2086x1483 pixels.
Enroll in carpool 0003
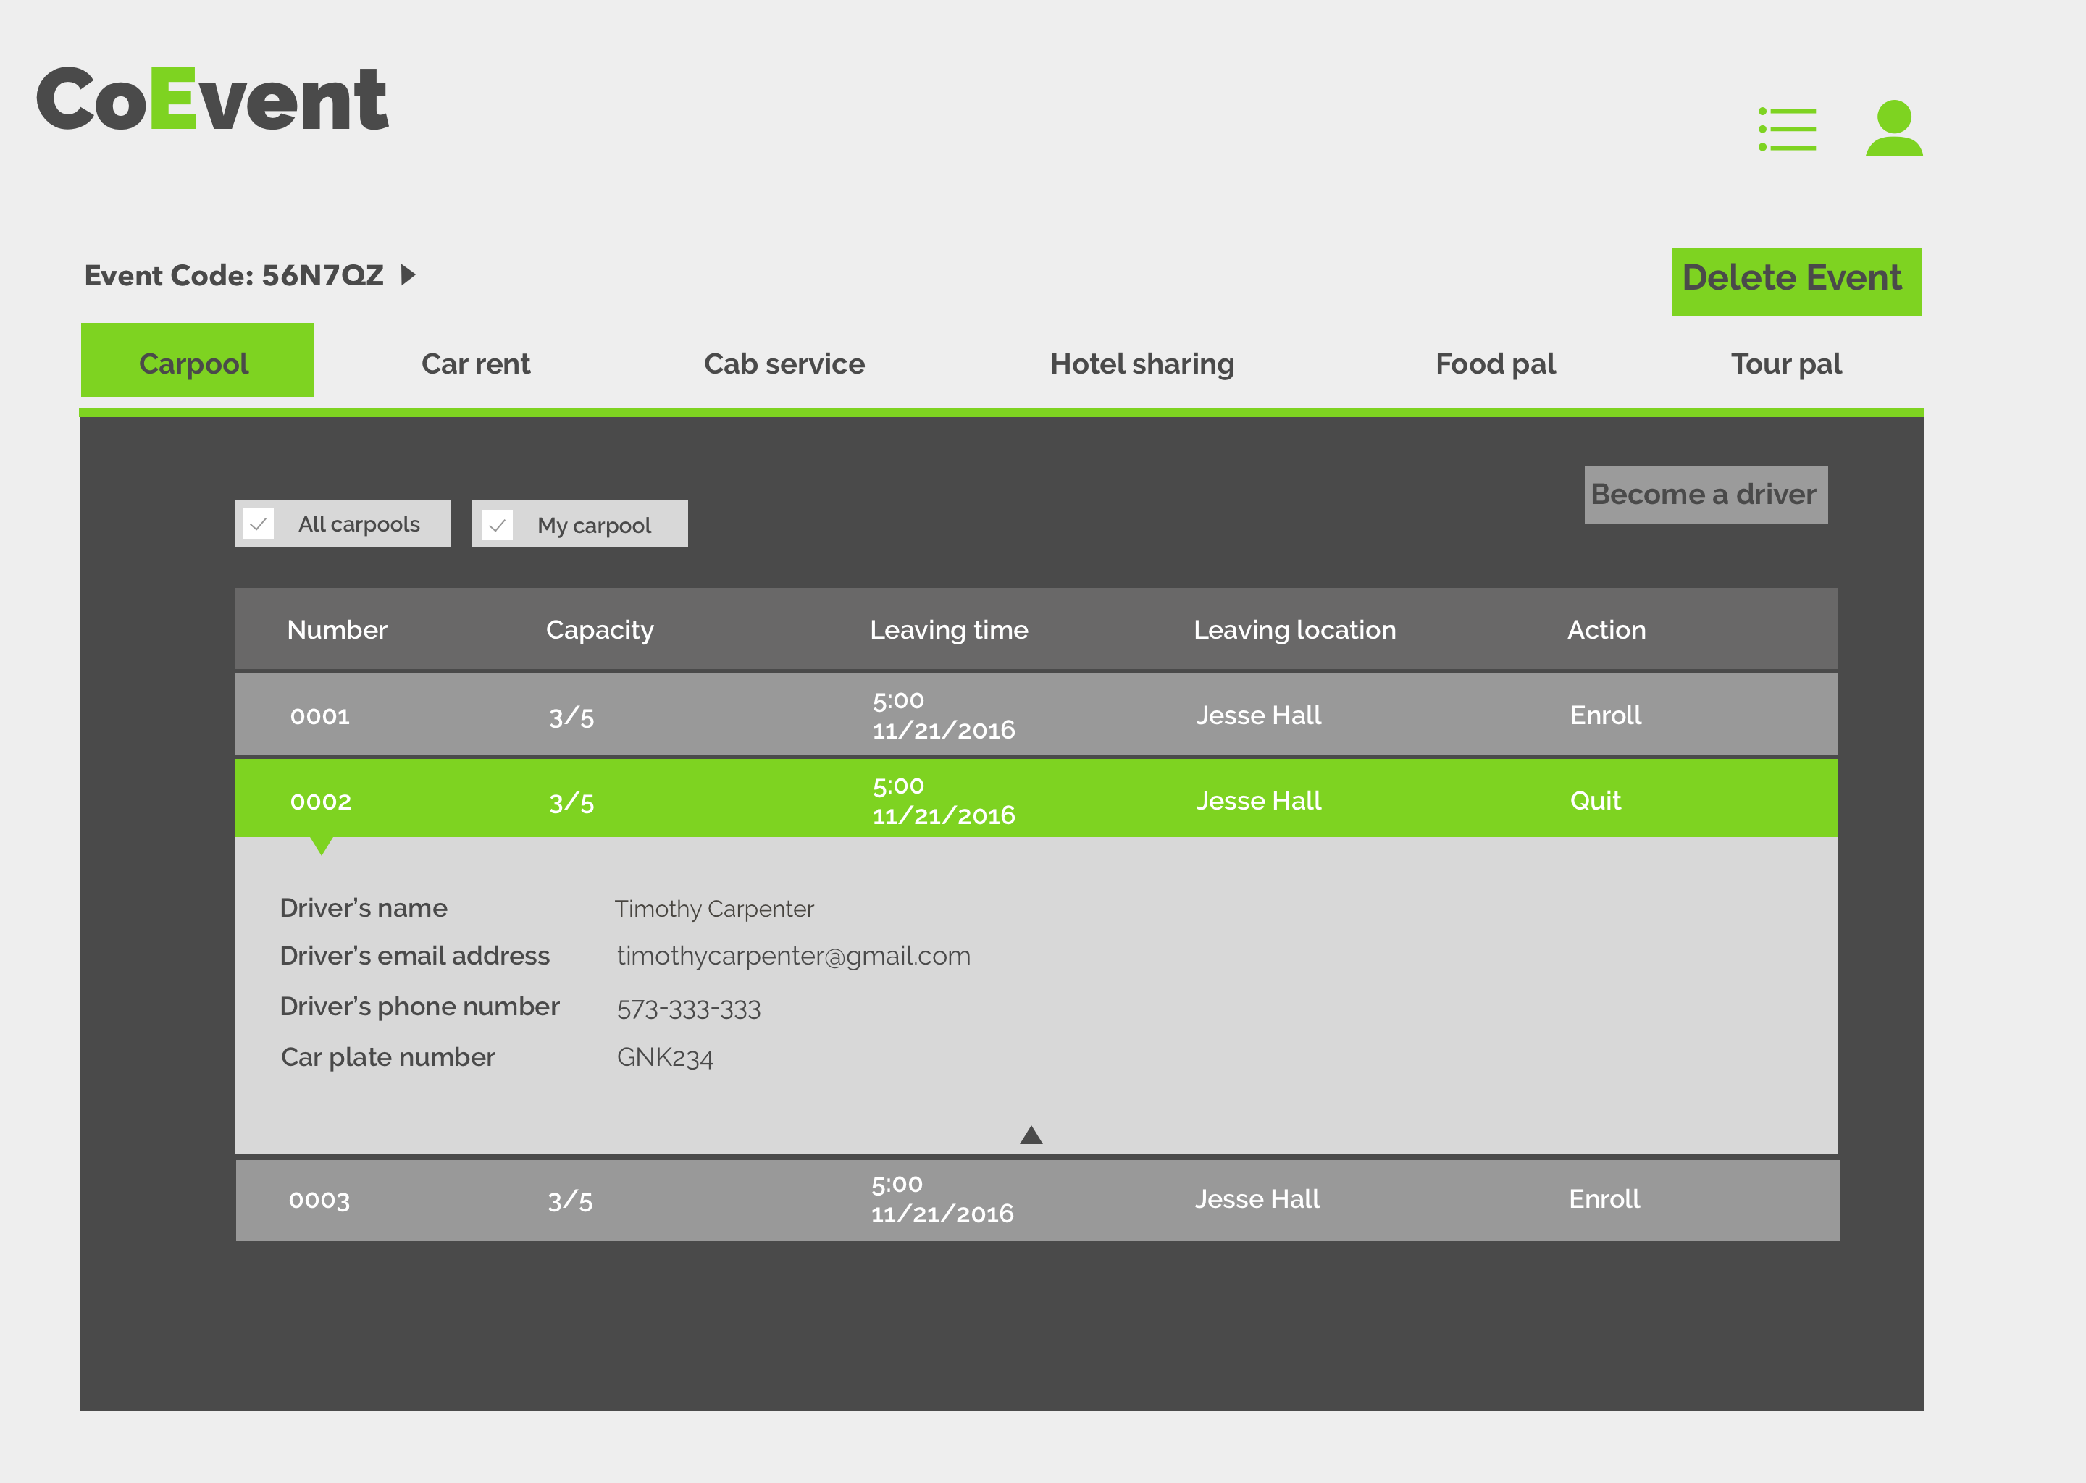(1604, 1199)
